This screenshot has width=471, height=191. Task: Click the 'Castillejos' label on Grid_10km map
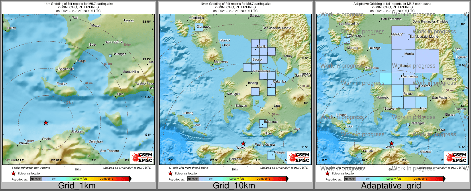click(x=197, y=18)
